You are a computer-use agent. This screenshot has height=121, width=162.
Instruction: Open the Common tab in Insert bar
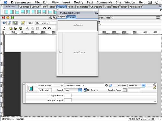point(25,7)
